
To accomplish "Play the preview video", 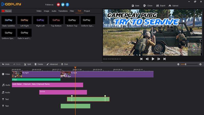I will 153,59.
